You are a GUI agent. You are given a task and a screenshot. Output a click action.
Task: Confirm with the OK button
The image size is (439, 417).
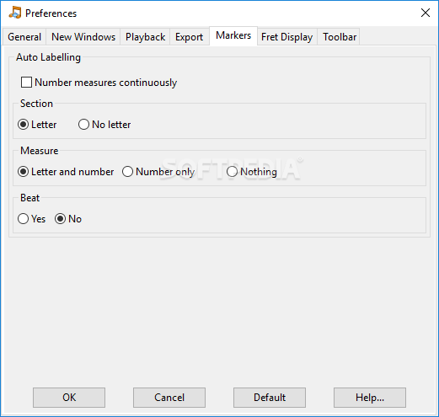tap(69, 398)
